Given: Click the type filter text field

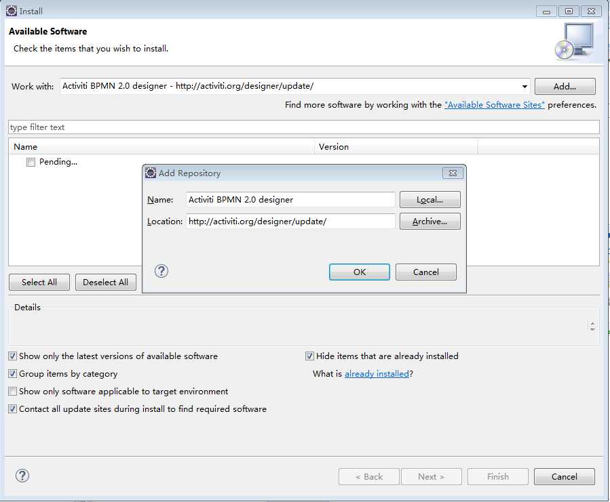Looking at the screenshot, I should (x=304, y=127).
